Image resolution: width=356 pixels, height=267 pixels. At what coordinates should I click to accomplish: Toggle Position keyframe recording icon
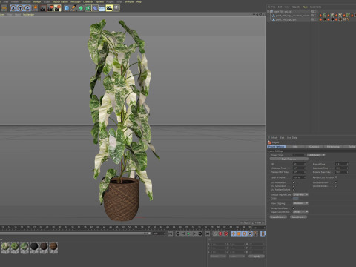(234, 234)
